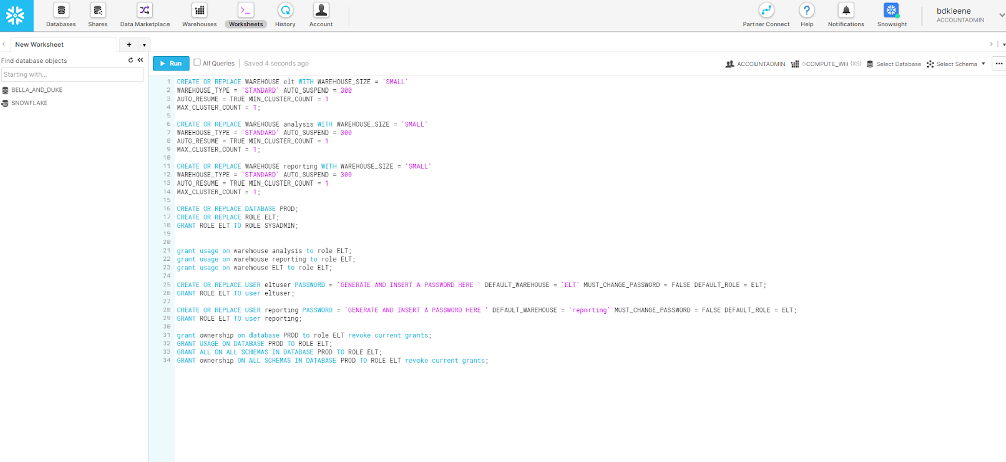This screenshot has width=1006, height=462.
Task: Open the Shares page
Action: coord(98,15)
